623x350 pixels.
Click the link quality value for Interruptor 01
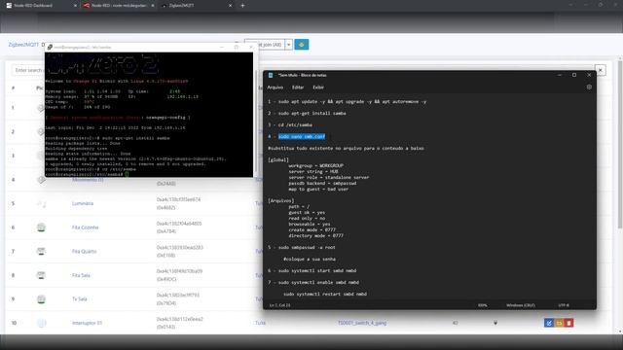pyautogui.click(x=455, y=323)
